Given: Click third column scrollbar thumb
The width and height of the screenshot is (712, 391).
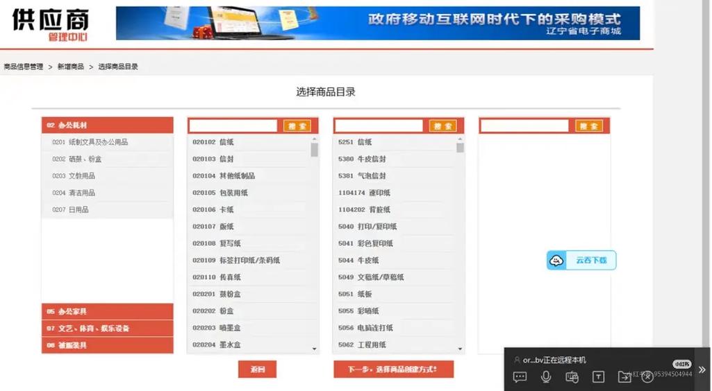Looking at the screenshot, I should point(460,148).
